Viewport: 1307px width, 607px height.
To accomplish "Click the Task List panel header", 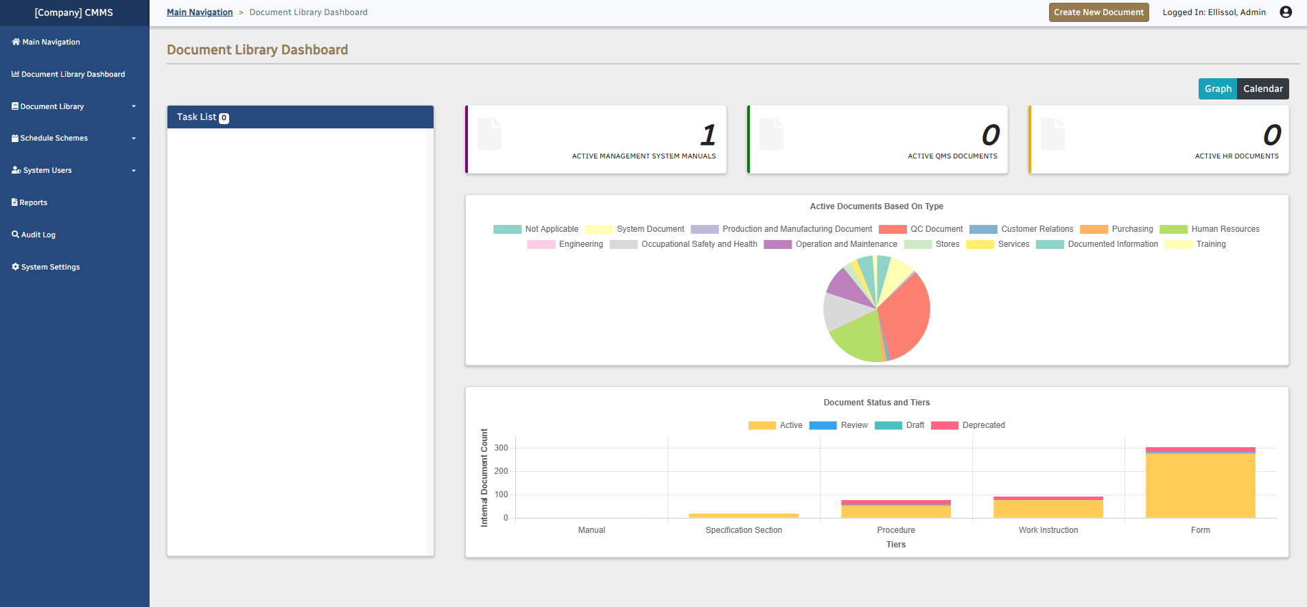I will pos(301,117).
